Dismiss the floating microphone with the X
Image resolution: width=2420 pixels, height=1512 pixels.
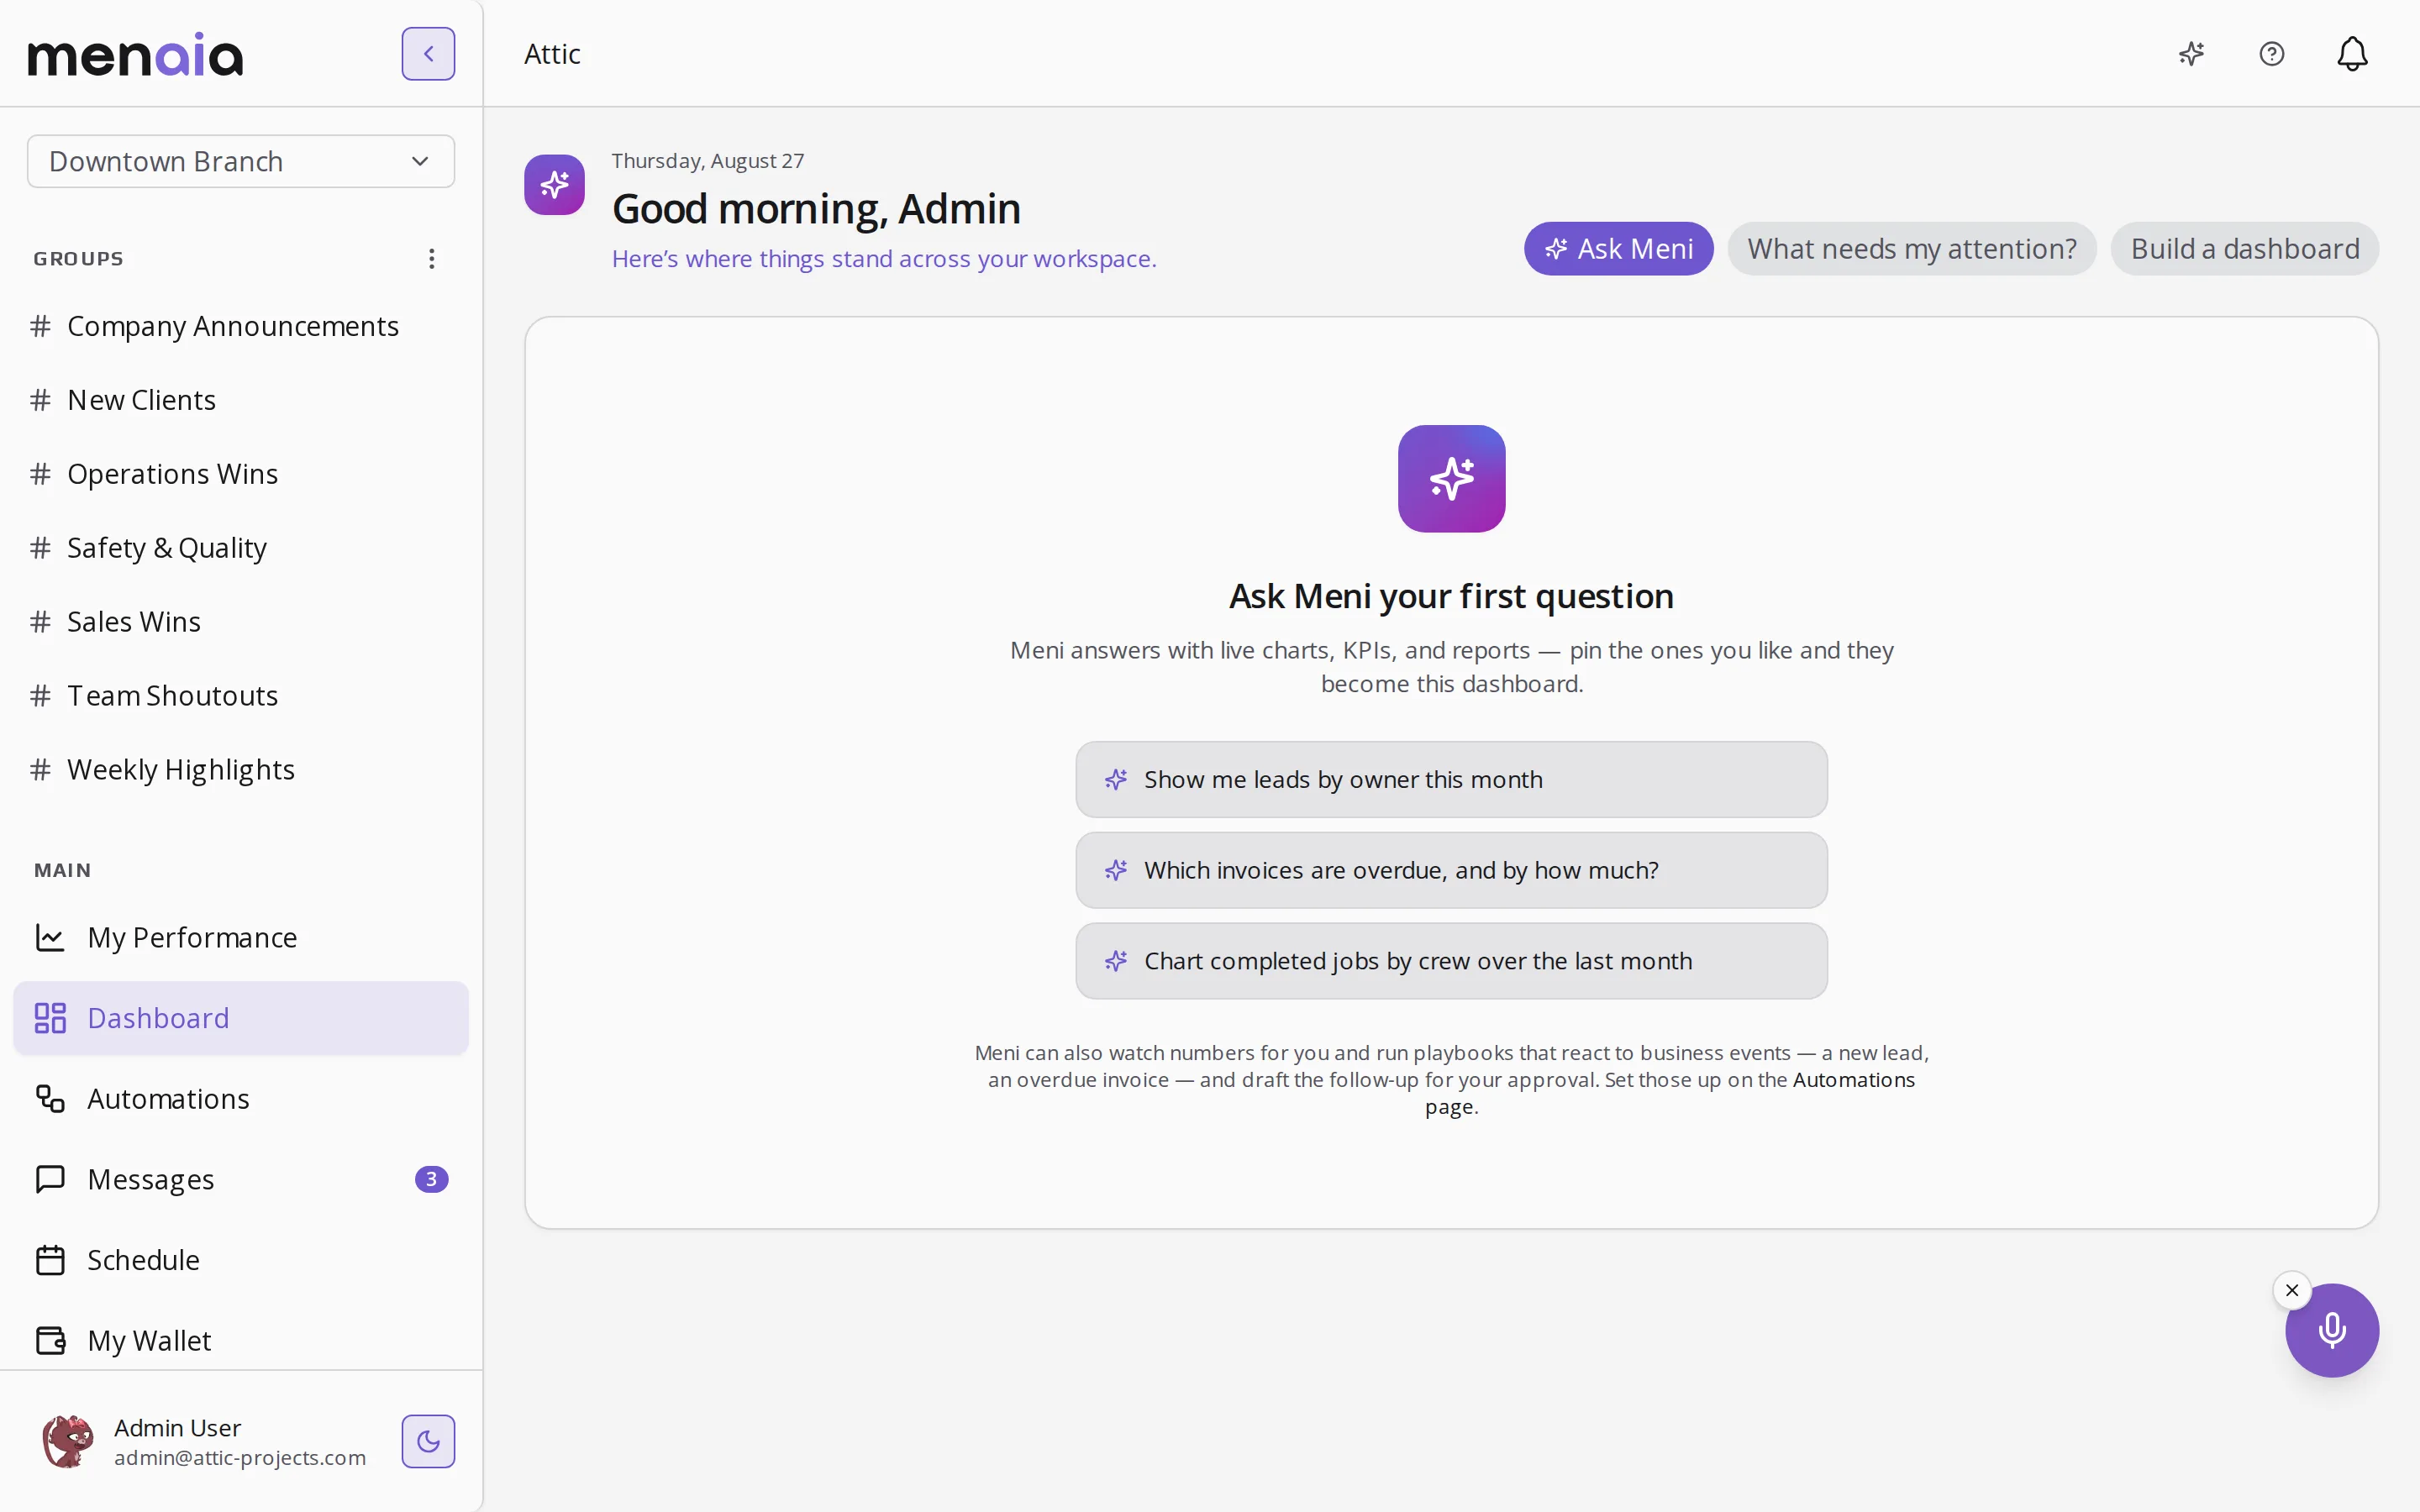tap(2292, 1290)
